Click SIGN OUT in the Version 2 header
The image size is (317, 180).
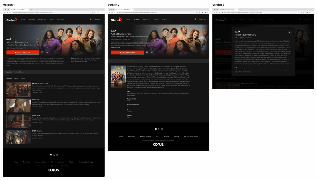click(202, 19)
